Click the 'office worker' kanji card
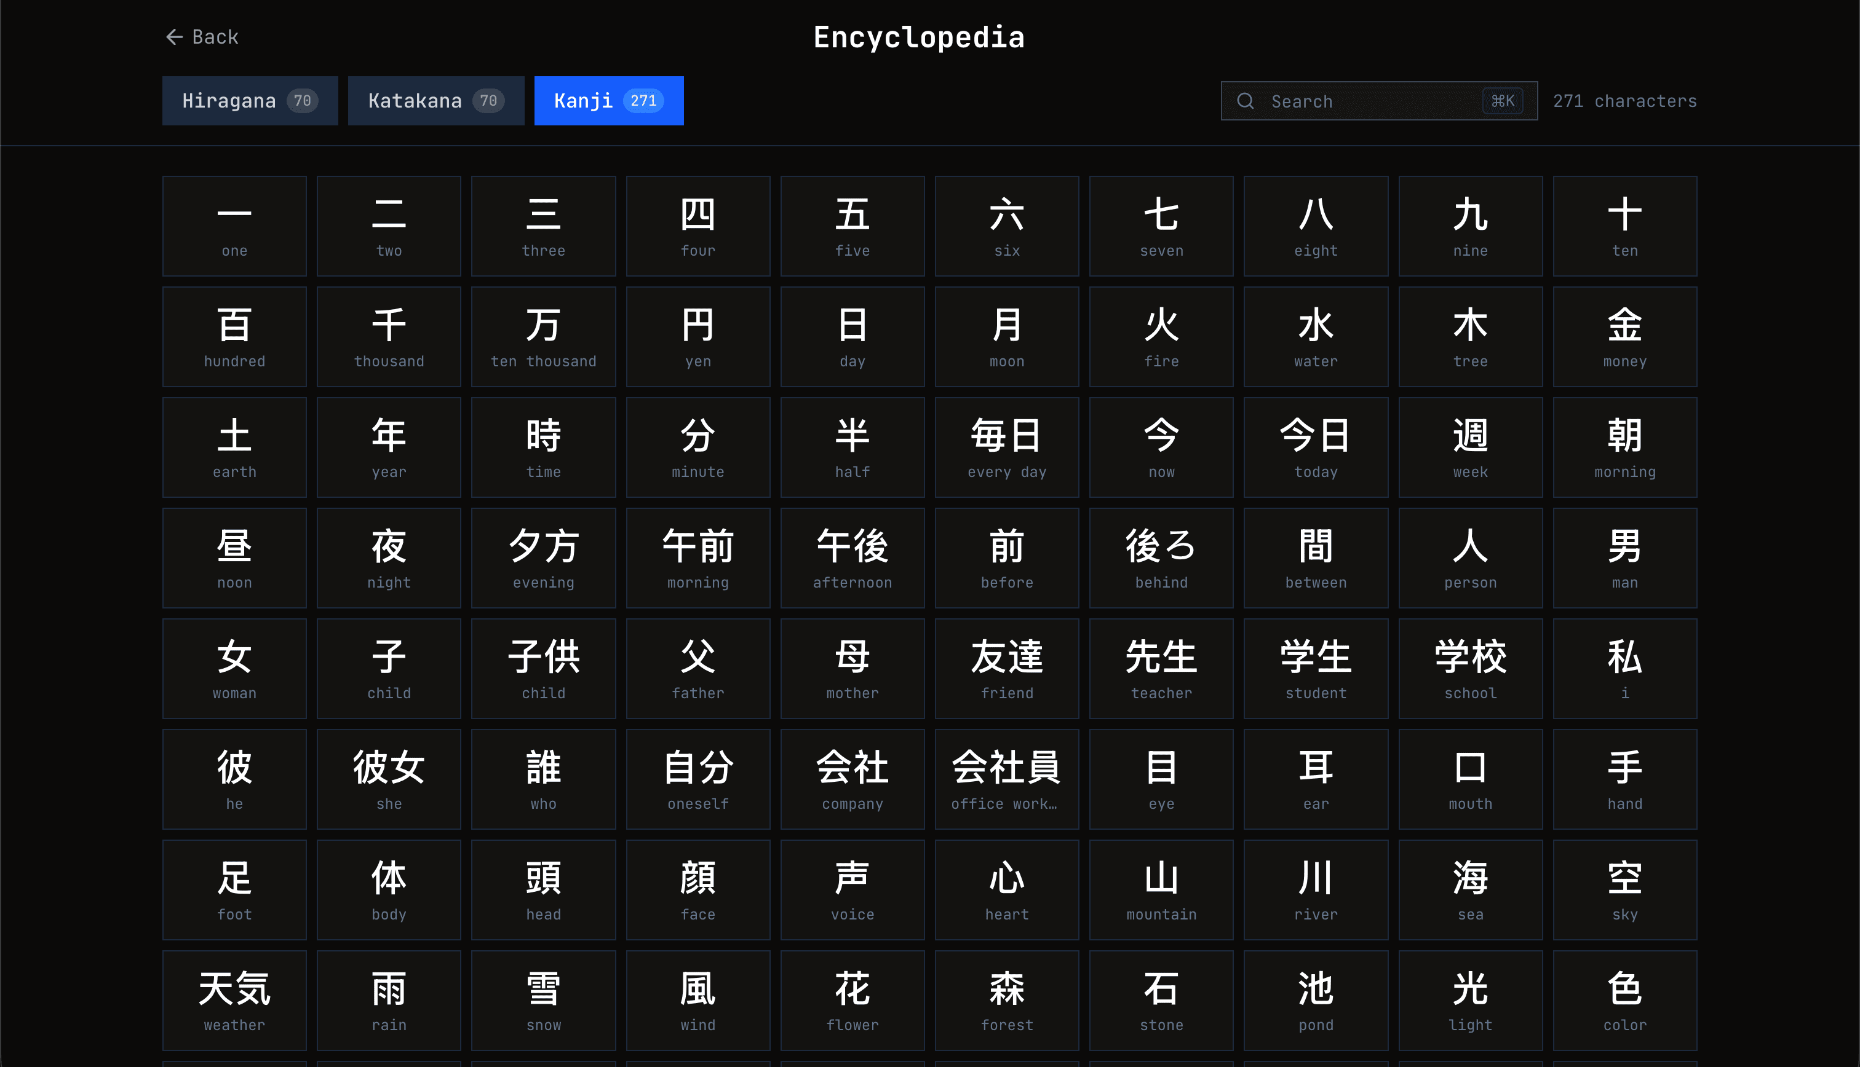This screenshot has height=1067, width=1860. coord(1006,779)
